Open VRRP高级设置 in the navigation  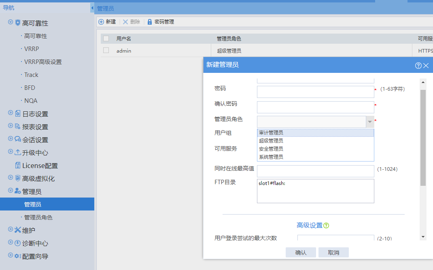43,62
